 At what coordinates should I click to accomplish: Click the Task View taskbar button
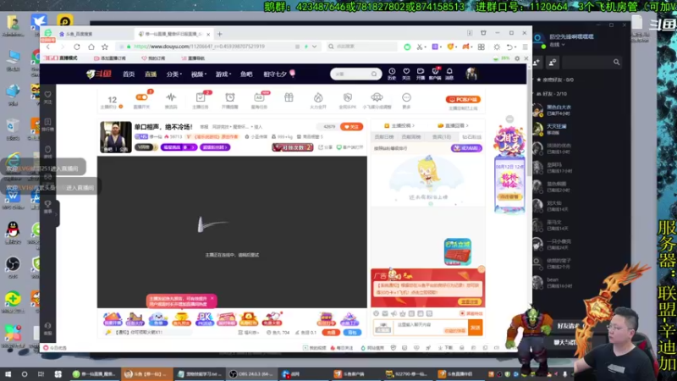(41, 374)
